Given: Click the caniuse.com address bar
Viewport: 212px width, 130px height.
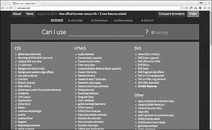Looking at the screenshot, I should tap(97, 8).
